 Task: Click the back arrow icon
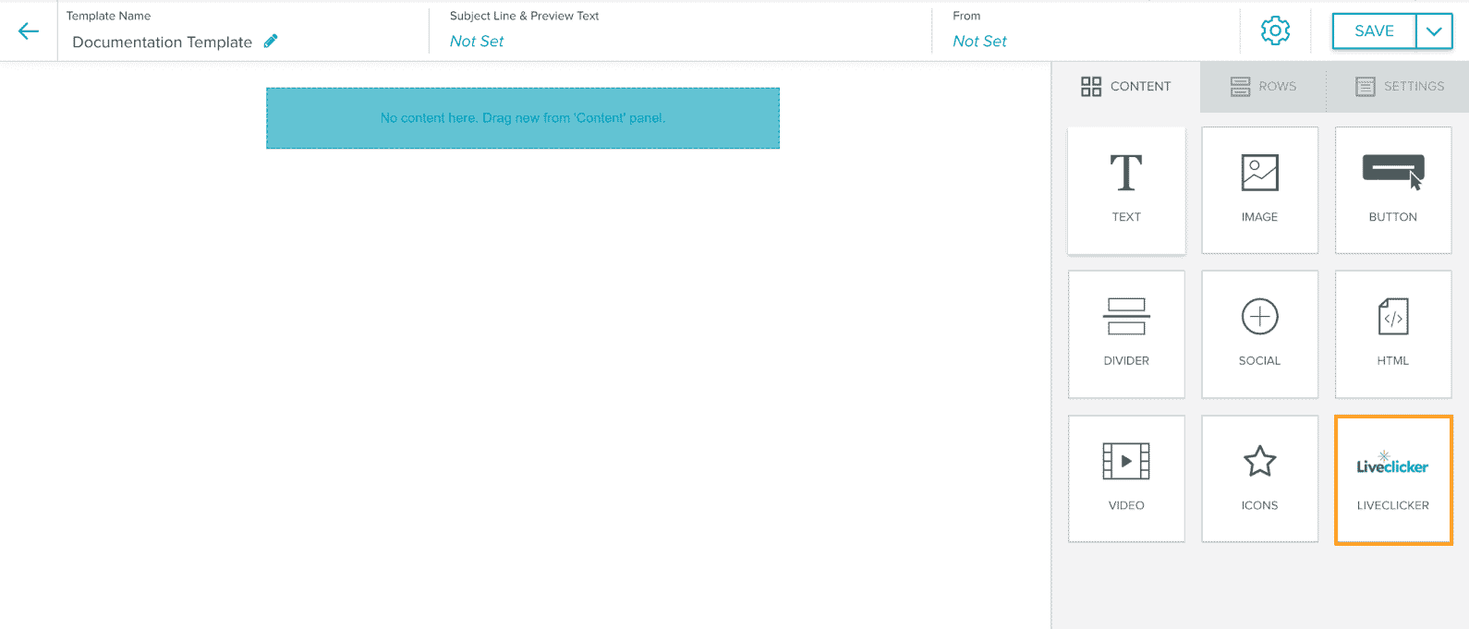[x=29, y=31]
